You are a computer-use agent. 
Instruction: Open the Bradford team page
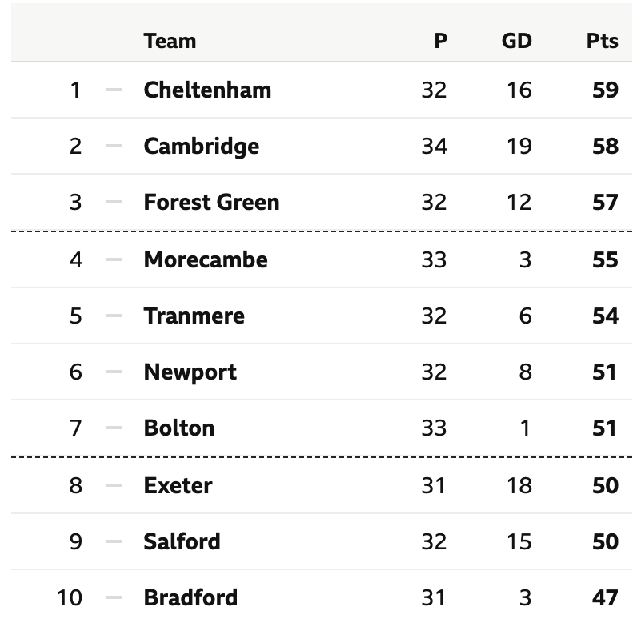190,597
